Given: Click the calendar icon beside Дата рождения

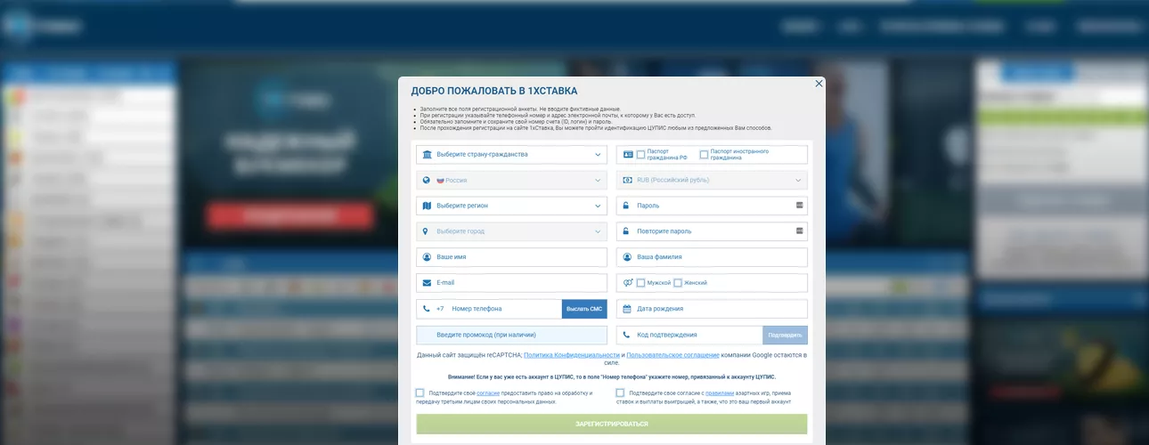Looking at the screenshot, I should pos(627,309).
